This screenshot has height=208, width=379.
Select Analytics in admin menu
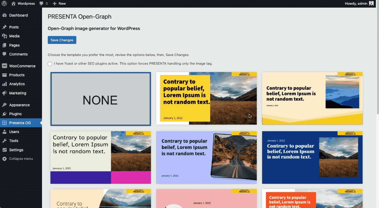tap(17, 84)
